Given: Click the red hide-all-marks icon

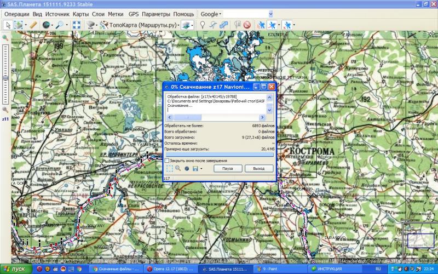Looking at the screenshot, I should tap(247, 25).
